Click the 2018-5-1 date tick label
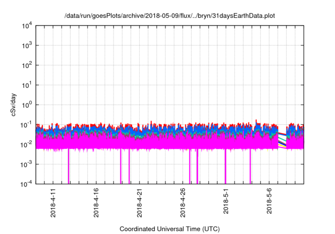Screen dimensions: 335x234 click(226, 201)
